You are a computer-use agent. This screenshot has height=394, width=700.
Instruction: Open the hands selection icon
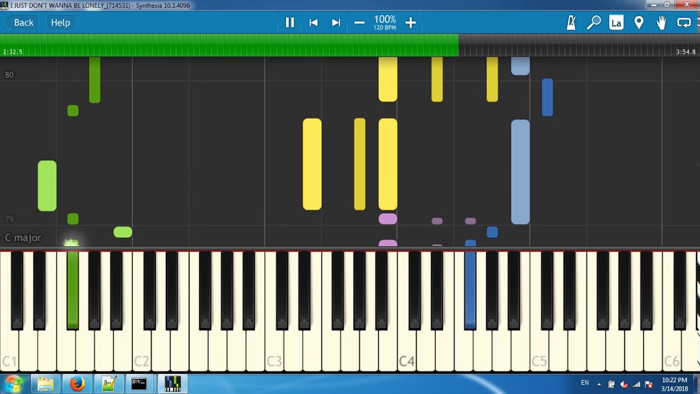coord(661,22)
